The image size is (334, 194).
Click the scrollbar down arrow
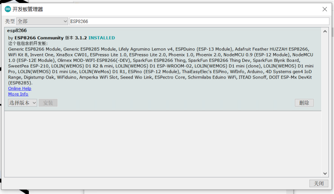point(325,173)
